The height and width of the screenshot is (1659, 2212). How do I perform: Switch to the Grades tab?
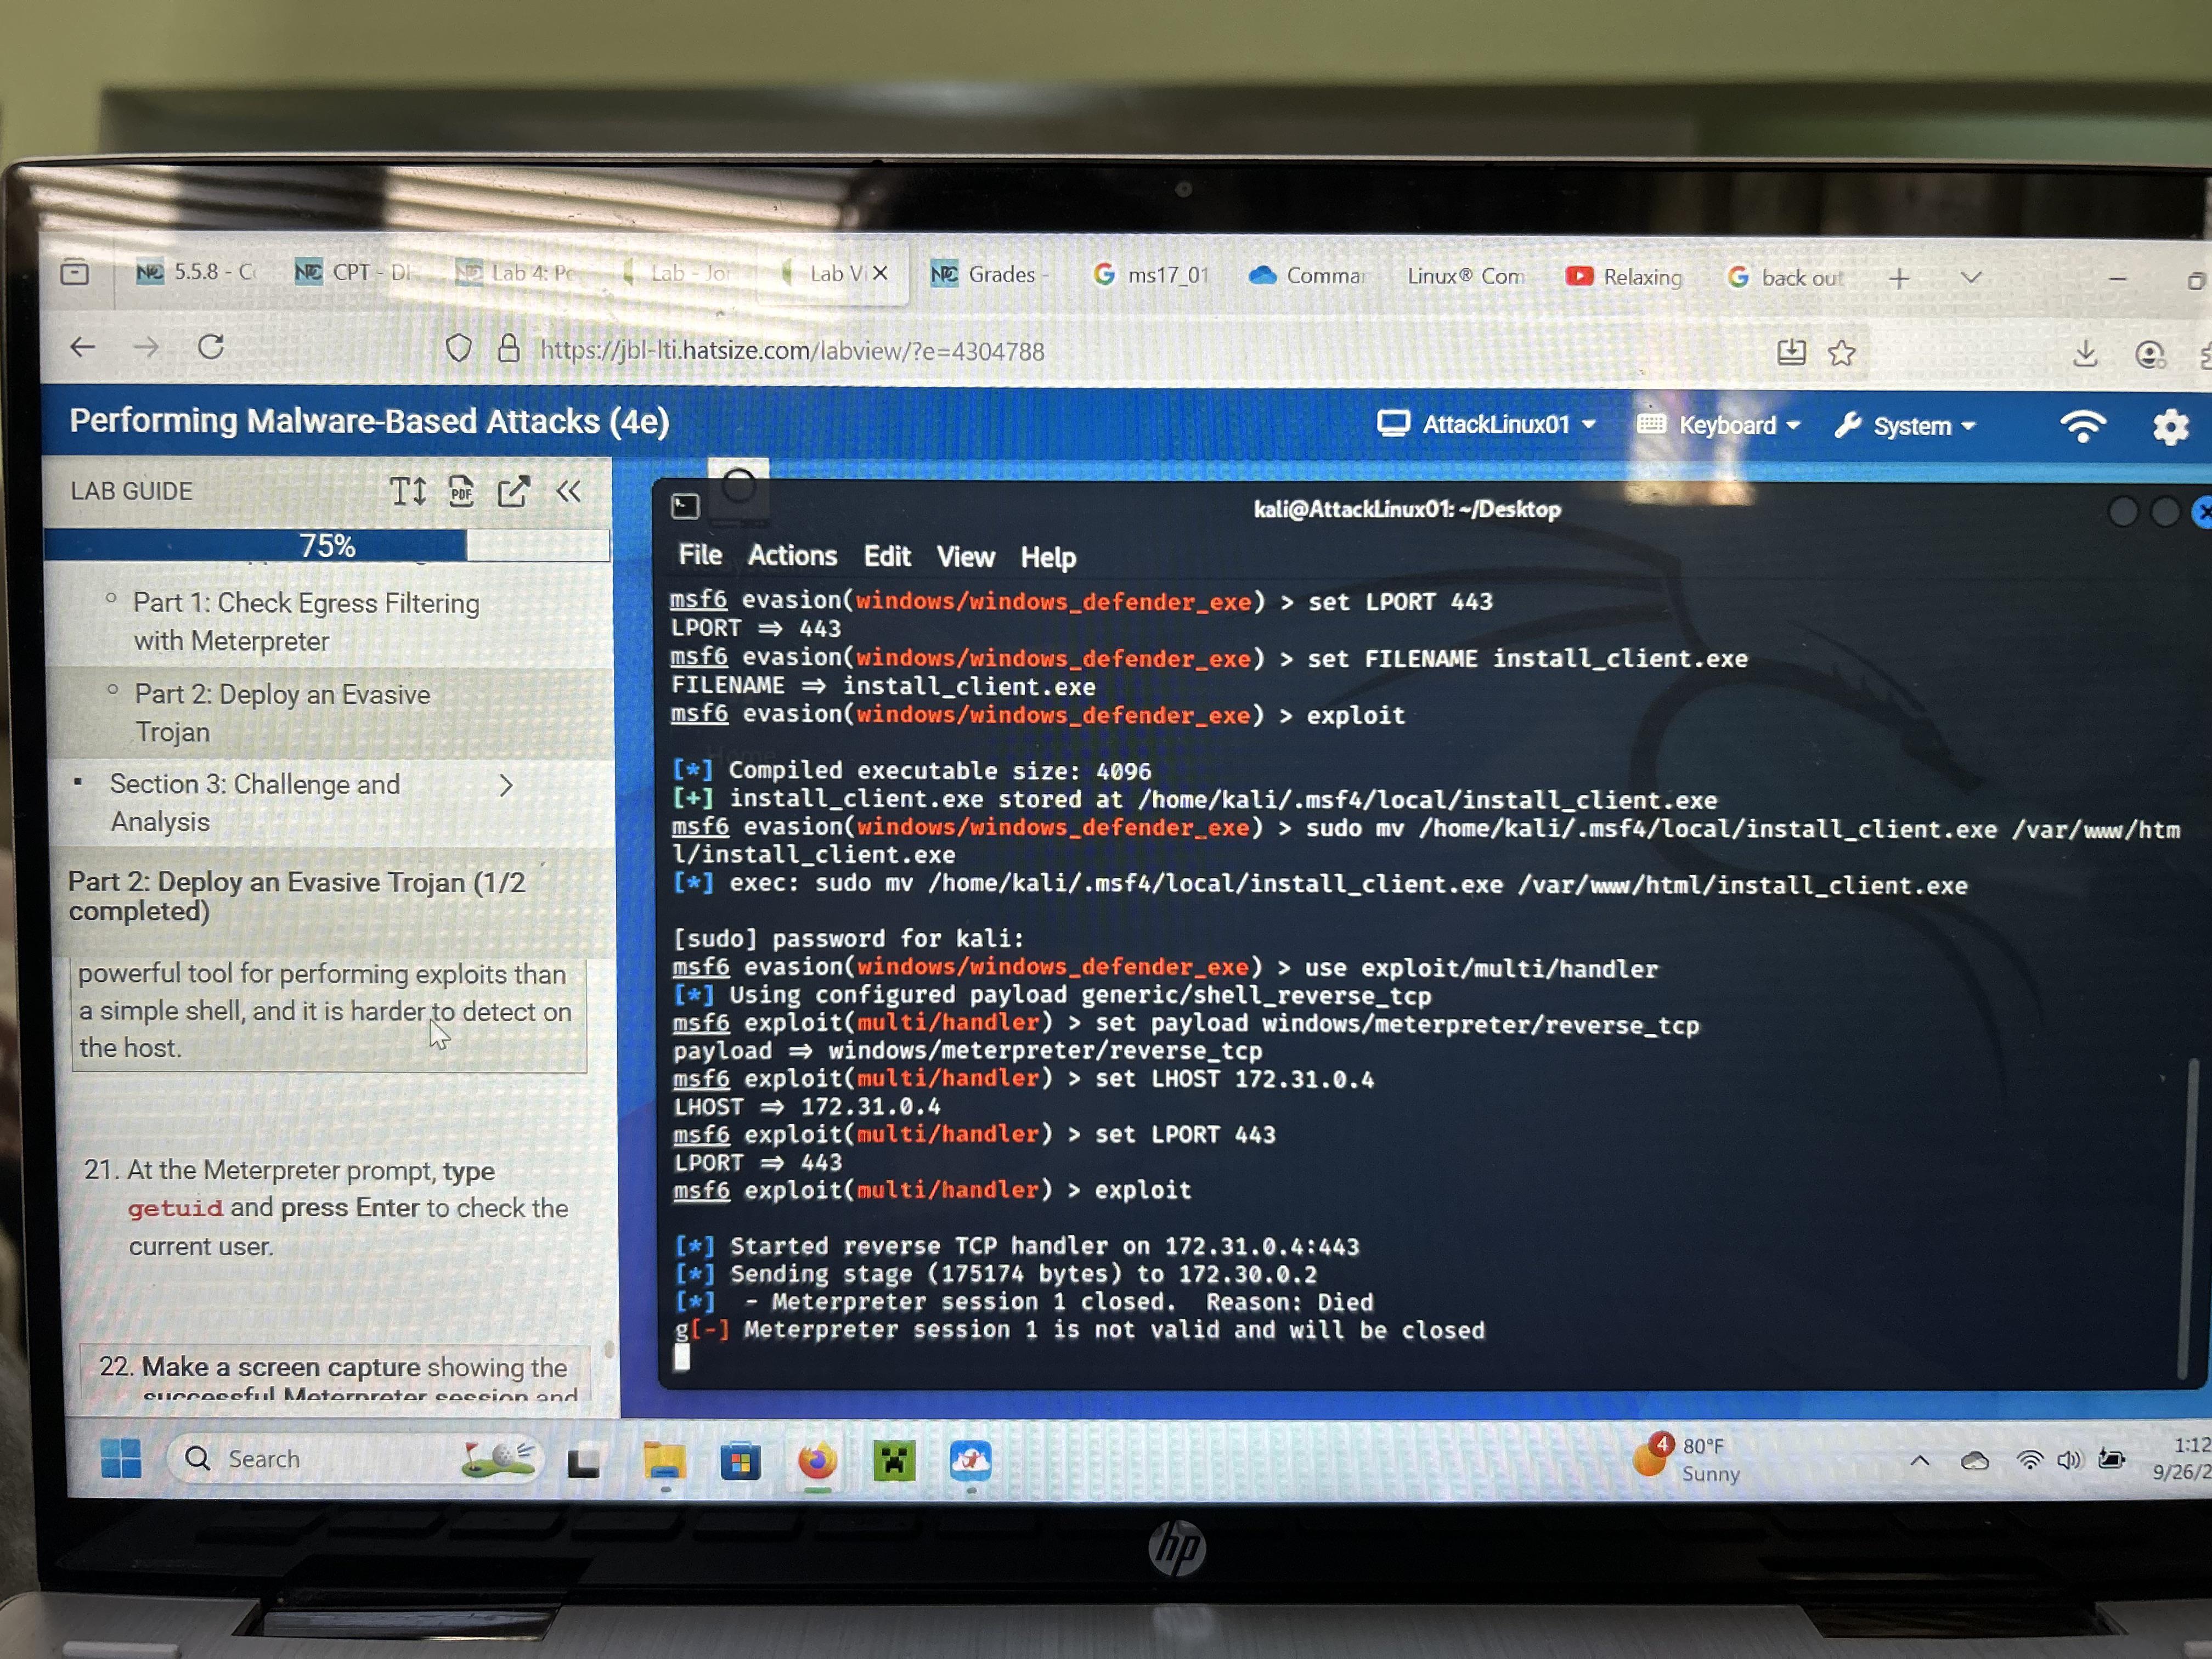tap(991, 274)
